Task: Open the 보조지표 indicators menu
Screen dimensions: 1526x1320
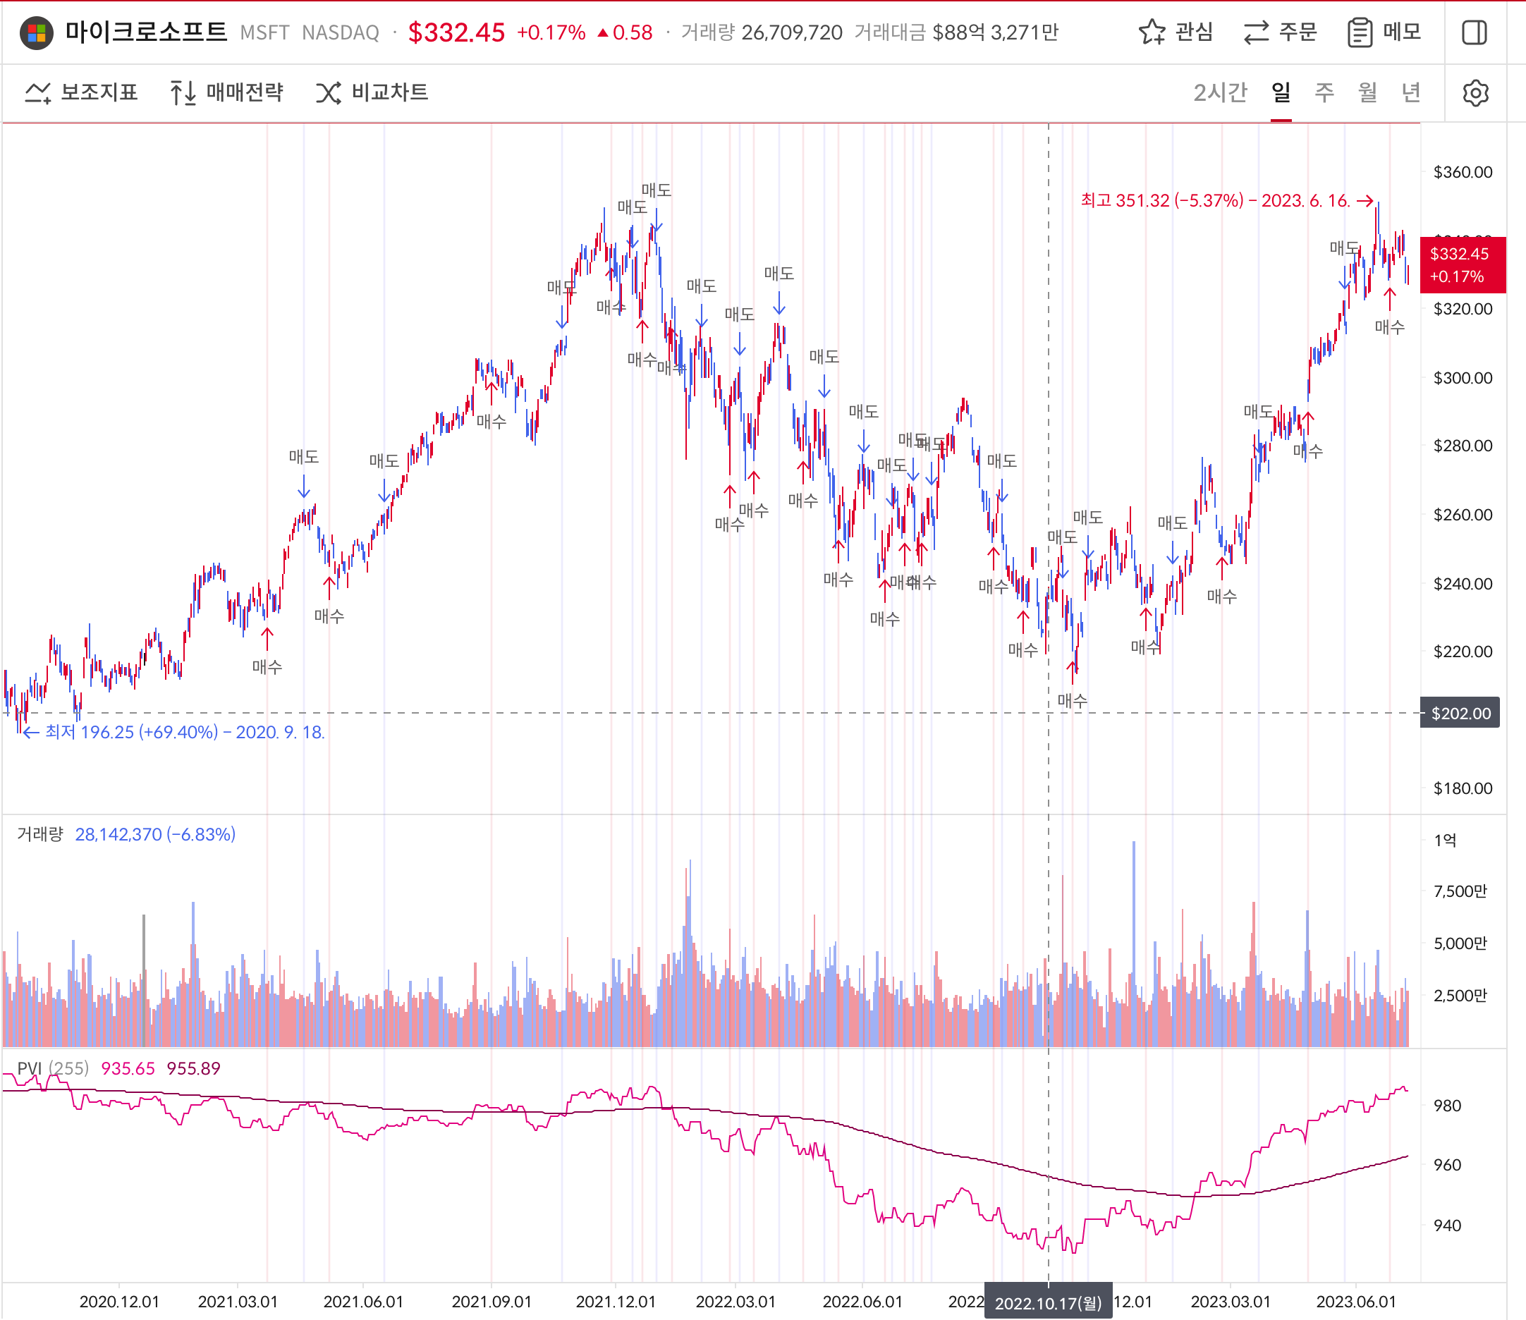Action: tap(81, 93)
